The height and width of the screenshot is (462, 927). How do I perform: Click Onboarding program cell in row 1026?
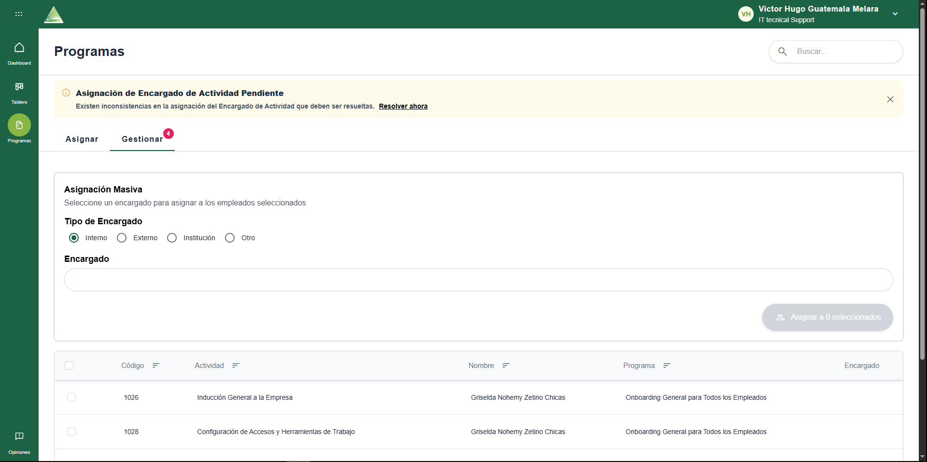[696, 397]
